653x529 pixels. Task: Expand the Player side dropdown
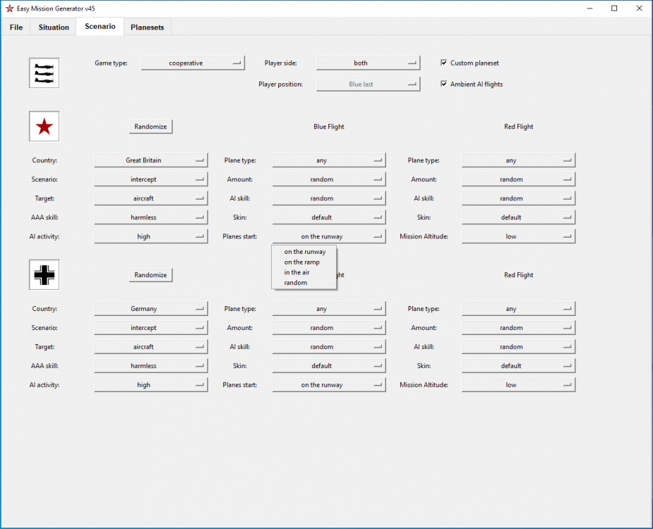pos(368,63)
